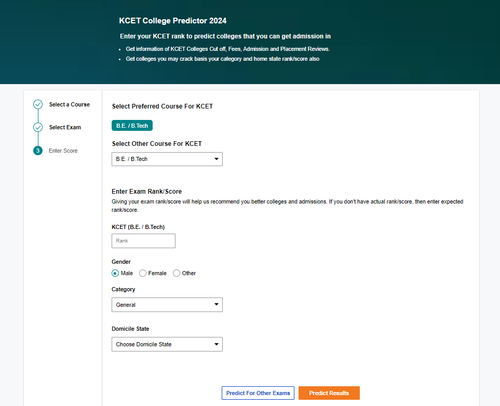Open the Choose Domicile State dropdown
This screenshot has width=500, height=406.
coord(167,344)
